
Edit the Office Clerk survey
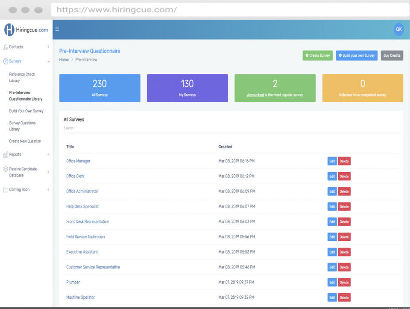(332, 176)
